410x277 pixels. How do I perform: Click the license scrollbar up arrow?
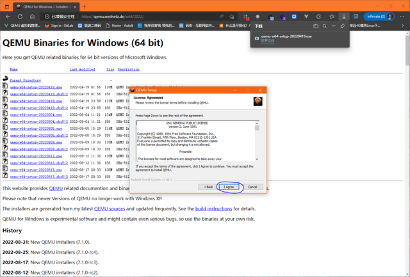point(257,123)
